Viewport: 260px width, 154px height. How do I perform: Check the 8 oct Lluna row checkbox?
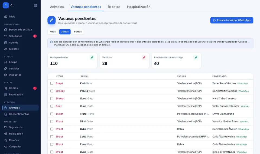coord(52,106)
